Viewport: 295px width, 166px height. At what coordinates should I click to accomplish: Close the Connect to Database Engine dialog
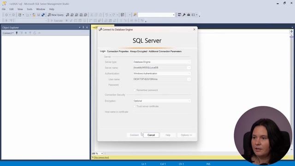point(195,30)
